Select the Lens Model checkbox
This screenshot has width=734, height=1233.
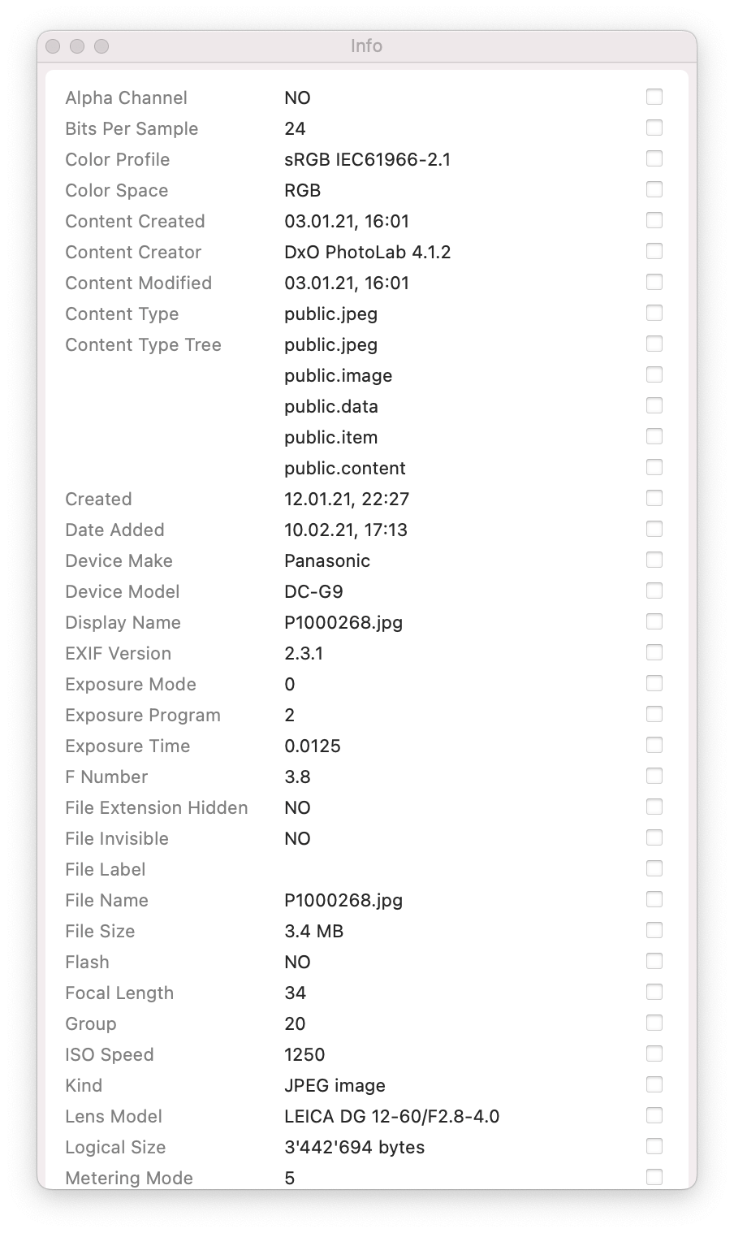click(x=654, y=1115)
